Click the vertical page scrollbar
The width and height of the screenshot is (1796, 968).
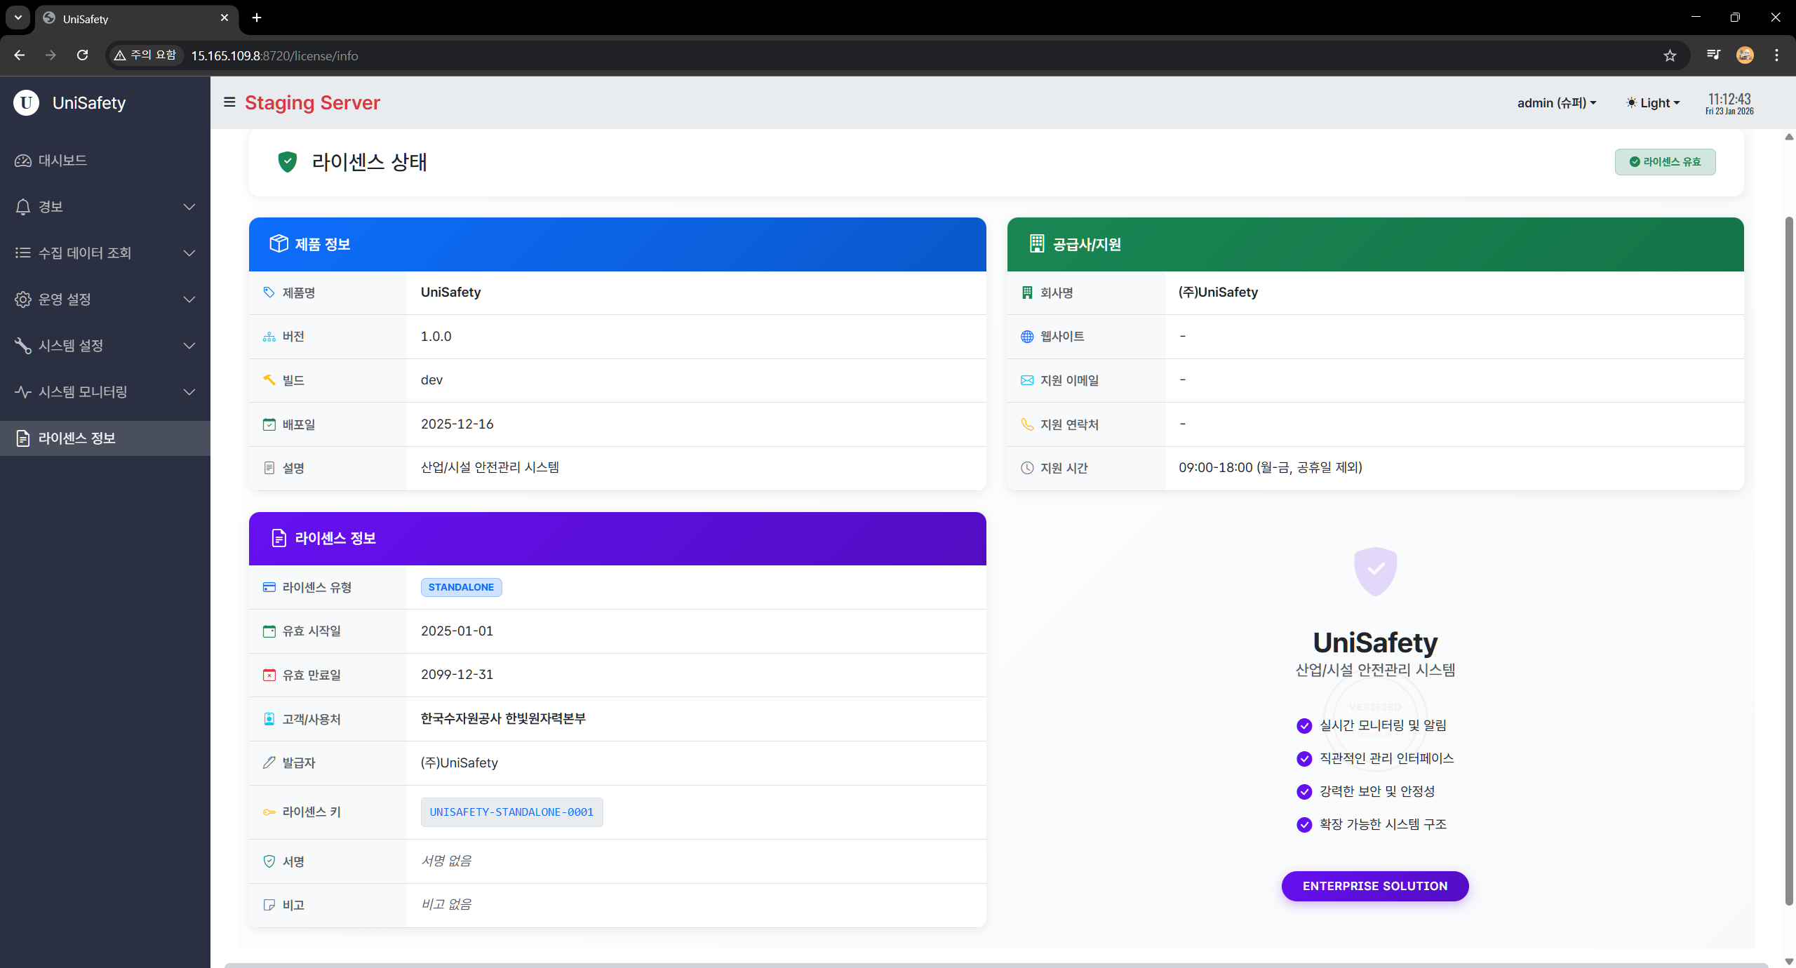(1788, 561)
